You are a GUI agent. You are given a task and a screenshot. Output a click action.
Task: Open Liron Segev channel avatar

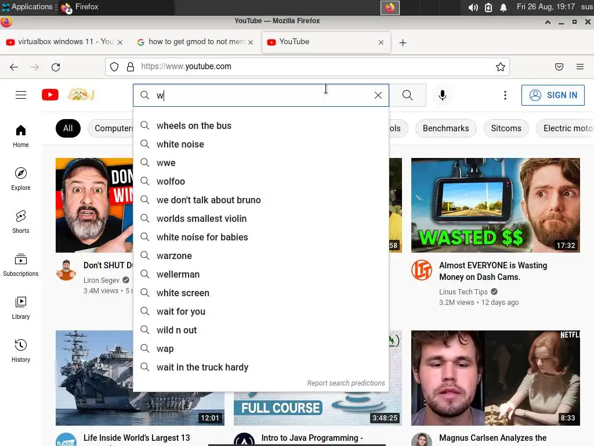pos(66,270)
